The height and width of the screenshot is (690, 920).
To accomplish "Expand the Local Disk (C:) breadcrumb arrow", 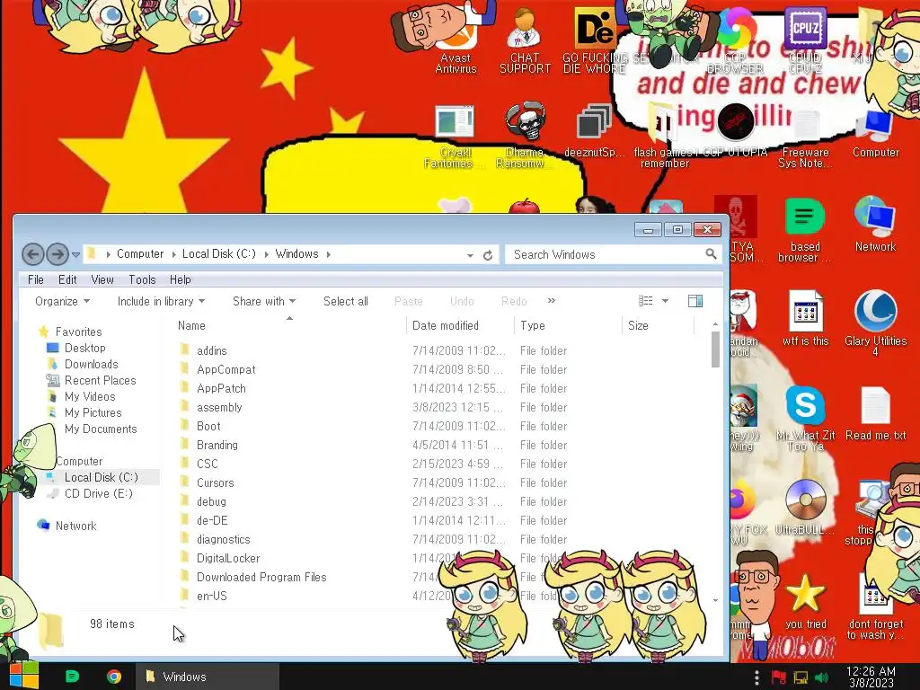I will click(x=266, y=254).
